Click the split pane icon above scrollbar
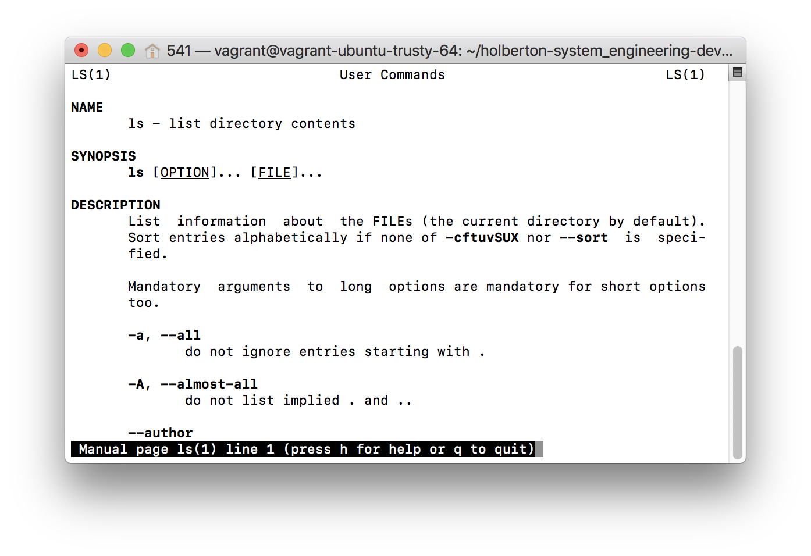The width and height of the screenshot is (811, 556). point(737,73)
